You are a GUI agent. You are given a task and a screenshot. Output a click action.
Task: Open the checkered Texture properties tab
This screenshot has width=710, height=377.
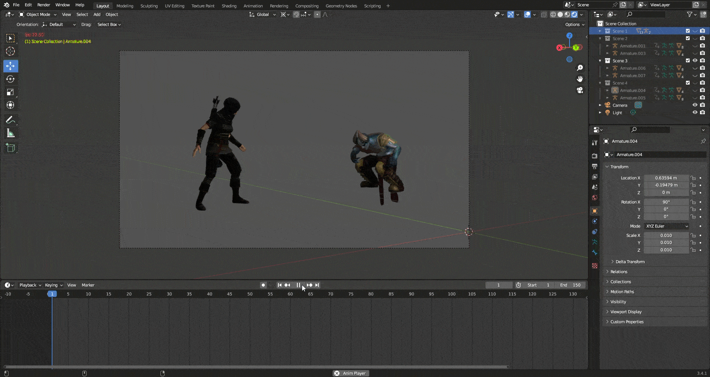(595, 266)
